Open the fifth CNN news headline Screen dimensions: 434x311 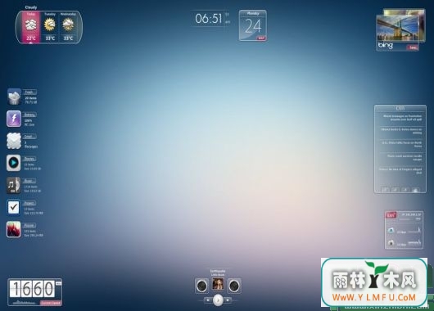click(x=400, y=171)
